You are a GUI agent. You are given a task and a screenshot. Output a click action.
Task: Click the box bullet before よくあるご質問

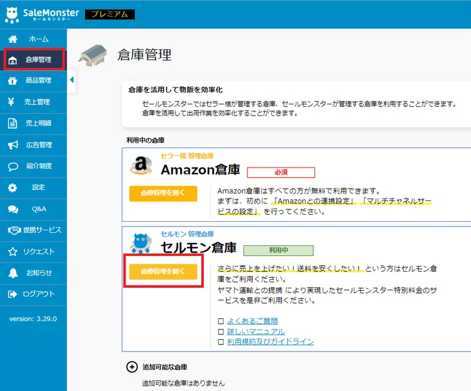click(221, 321)
